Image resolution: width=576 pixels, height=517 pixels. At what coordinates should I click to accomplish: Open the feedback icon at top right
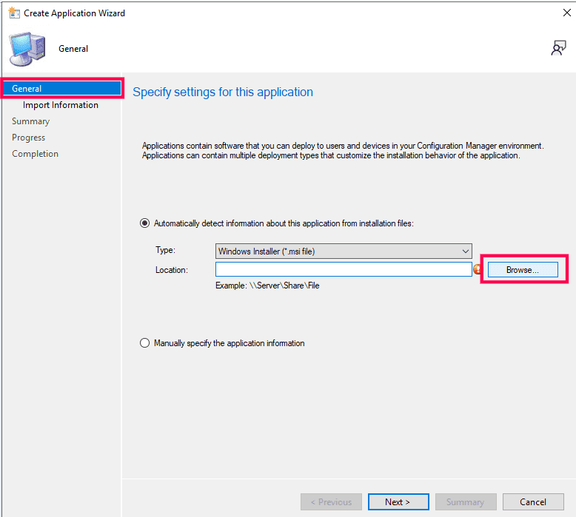pyautogui.click(x=558, y=48)
